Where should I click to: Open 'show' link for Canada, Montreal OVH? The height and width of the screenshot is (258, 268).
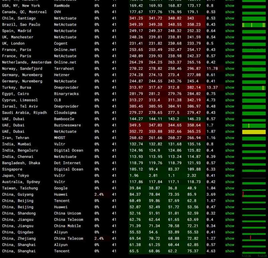229,12
